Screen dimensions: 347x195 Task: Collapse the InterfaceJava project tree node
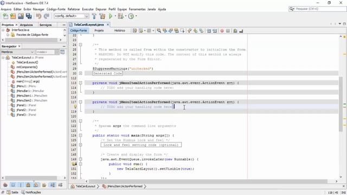3,30
